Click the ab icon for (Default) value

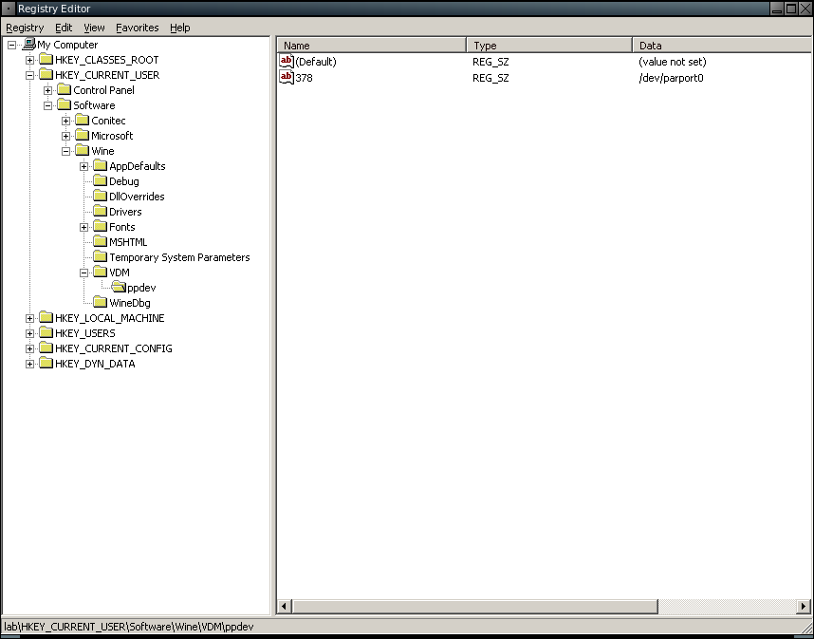(x=287, y=62)
